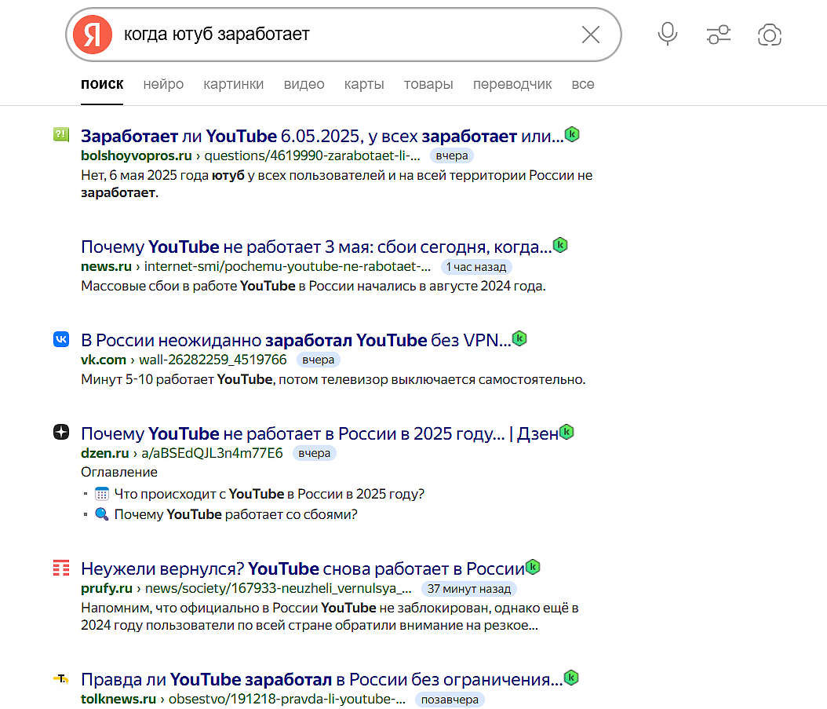Open the dzen.ru domain link
Screen dimensions: 827x709
[105, 454]
